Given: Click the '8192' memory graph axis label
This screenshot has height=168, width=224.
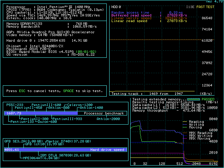Looking at the screenshot, I should pos(213,164).
